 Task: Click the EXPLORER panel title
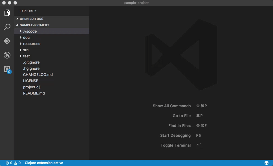click(x=28, y=11)
